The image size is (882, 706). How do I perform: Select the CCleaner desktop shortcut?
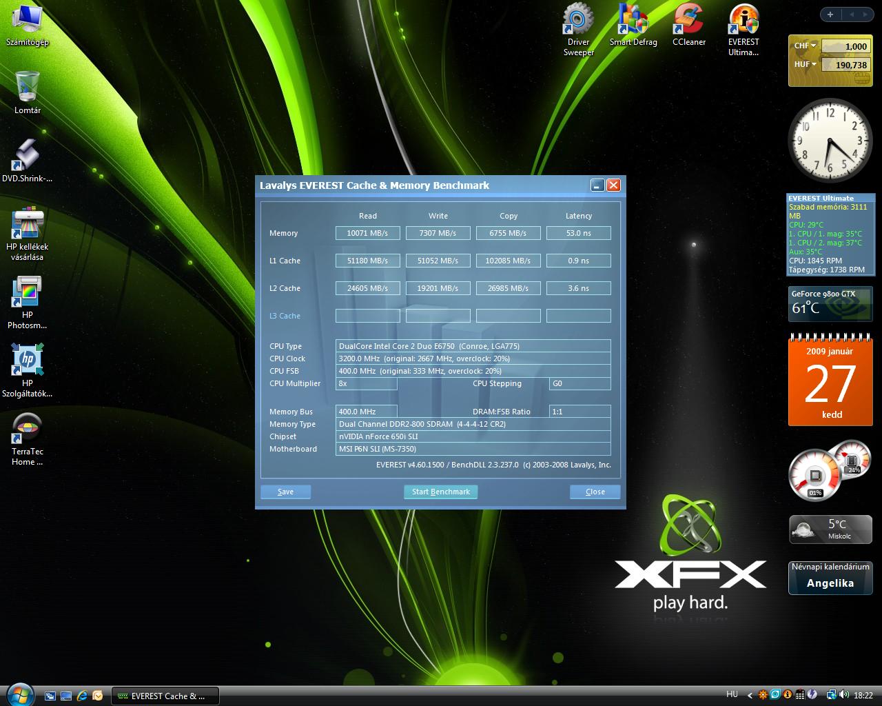[x=688, y=25]
